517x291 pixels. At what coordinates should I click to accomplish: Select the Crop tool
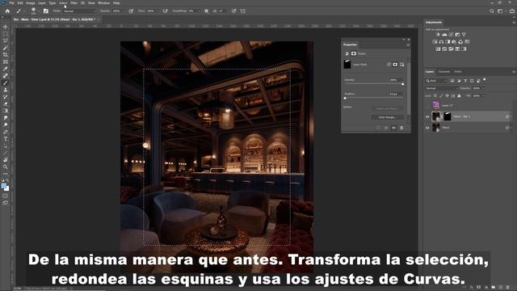point(6,55)
